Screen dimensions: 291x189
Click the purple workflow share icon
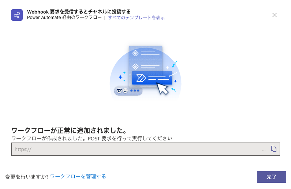click(x=17, y=15)
